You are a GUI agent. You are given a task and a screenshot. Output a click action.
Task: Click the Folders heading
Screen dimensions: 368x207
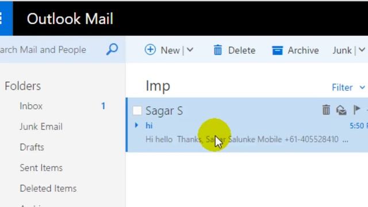pos(23,86)
